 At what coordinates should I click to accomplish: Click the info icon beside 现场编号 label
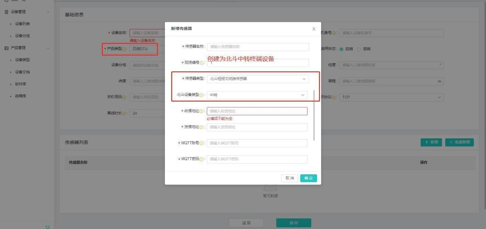(202, 63)
